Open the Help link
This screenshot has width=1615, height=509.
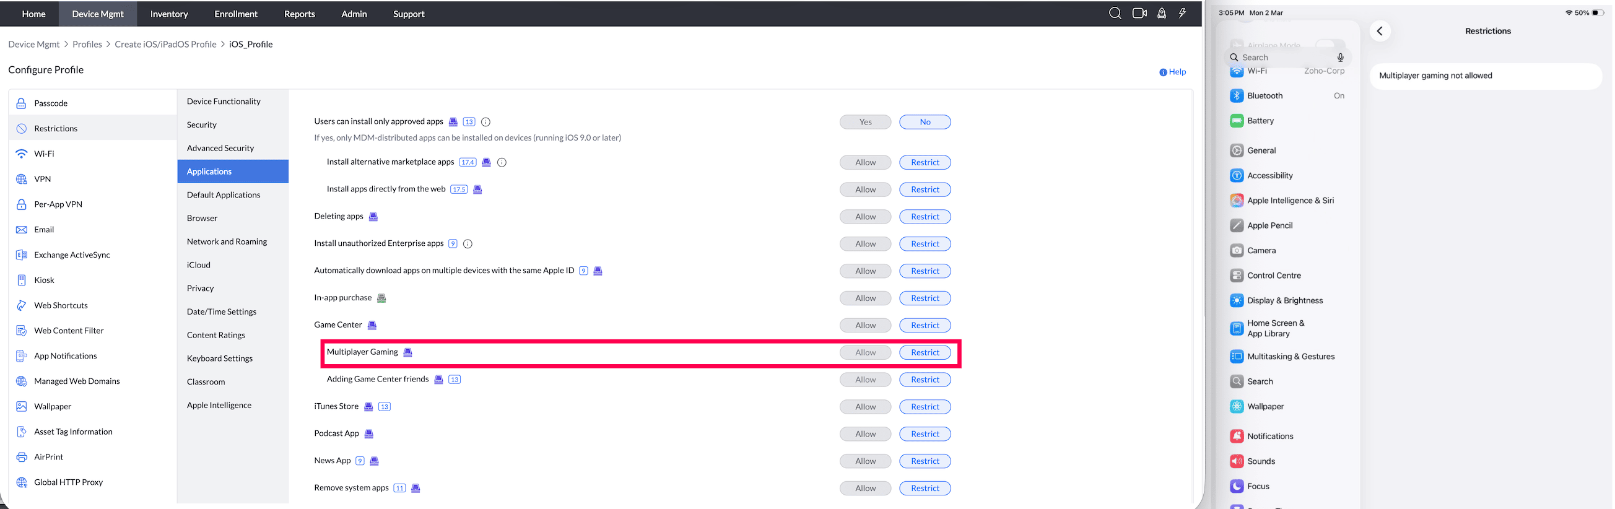(1172, 72)
